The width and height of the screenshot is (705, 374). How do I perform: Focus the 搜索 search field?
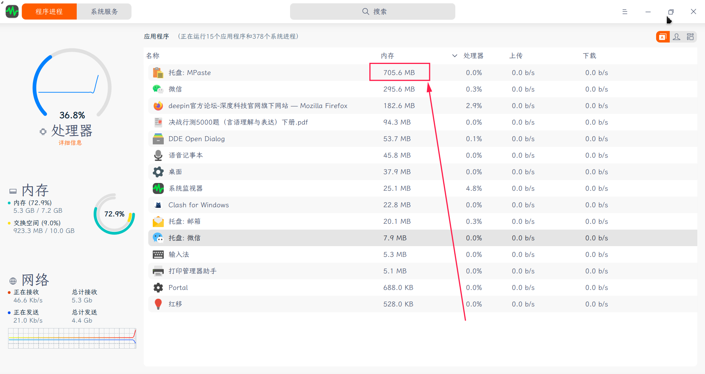(372, 11)
